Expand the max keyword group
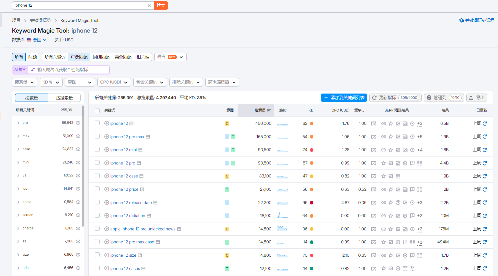 tap(18, 136)
